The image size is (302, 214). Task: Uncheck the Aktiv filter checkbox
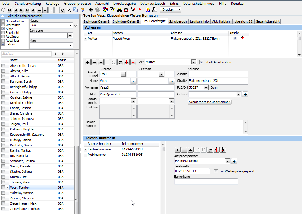3,29
